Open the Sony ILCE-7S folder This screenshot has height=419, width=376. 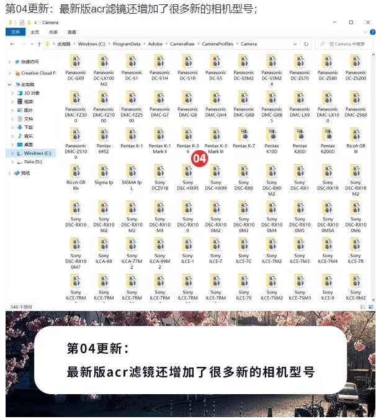(x=244, y=287)
